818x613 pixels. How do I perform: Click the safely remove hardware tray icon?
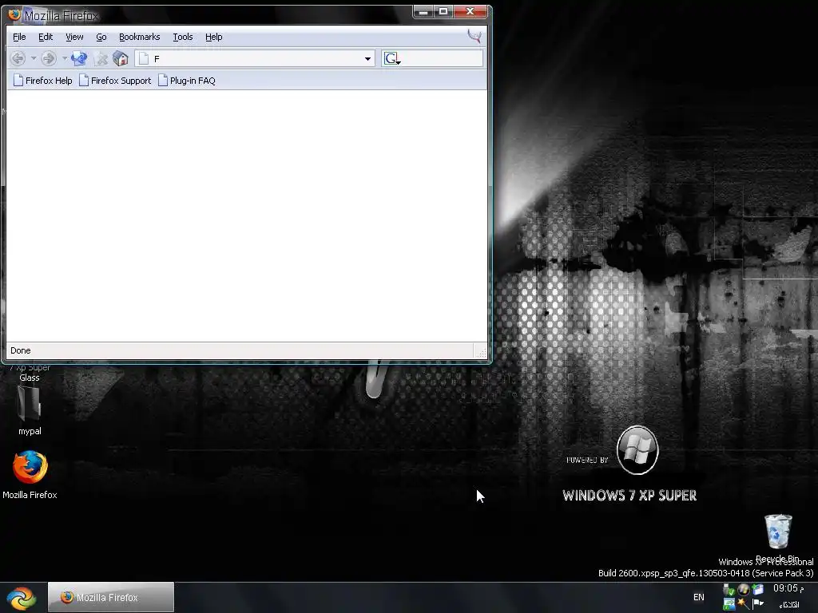pos(729,590)
